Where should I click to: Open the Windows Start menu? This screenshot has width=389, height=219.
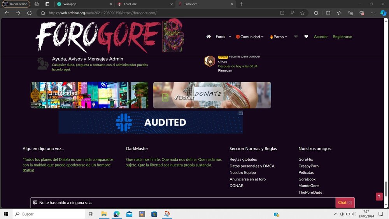(x=6, y=214)
